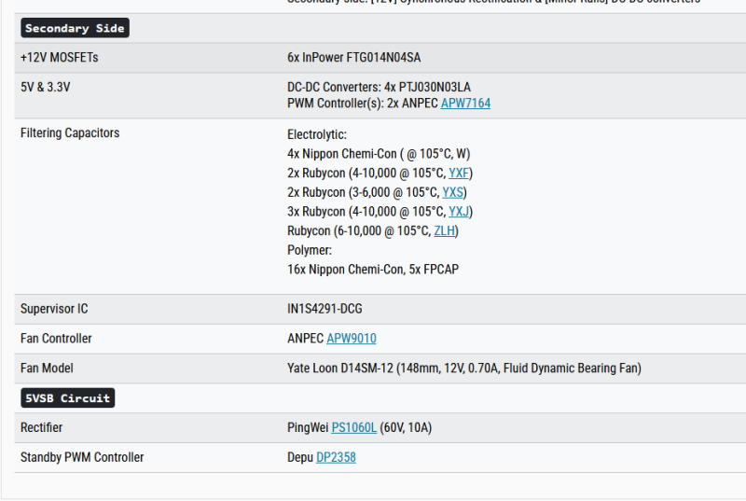Select the Standby PWM Controller label

pyautogui.click(x=82, y=458)
